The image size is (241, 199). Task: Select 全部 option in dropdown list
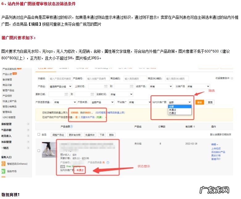[x=180, y=107]
